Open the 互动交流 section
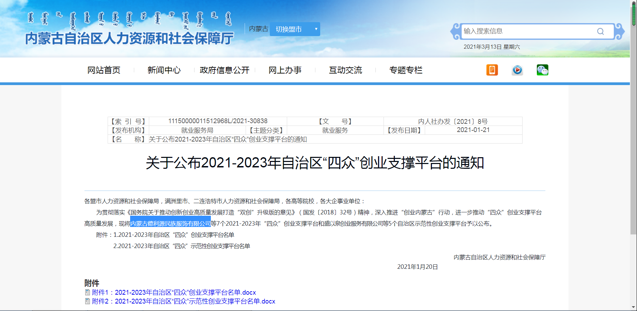Screen dimensions: 637x311 click(x=345, y=70)
